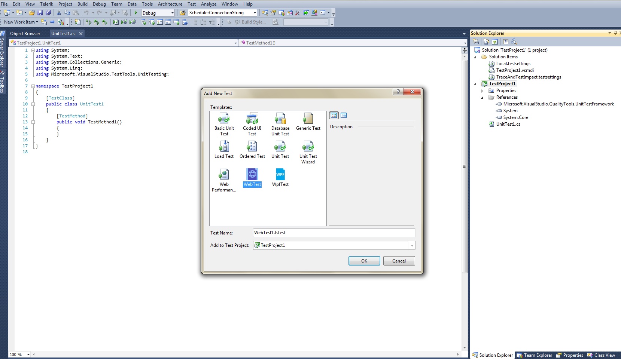Open the TestMethod1() member dropdown
The image size is (621, 359).
(x=465, y=43)
